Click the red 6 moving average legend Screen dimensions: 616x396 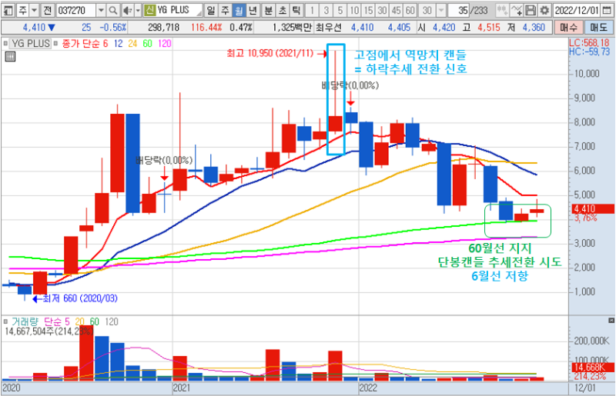[x=105, y=43]
